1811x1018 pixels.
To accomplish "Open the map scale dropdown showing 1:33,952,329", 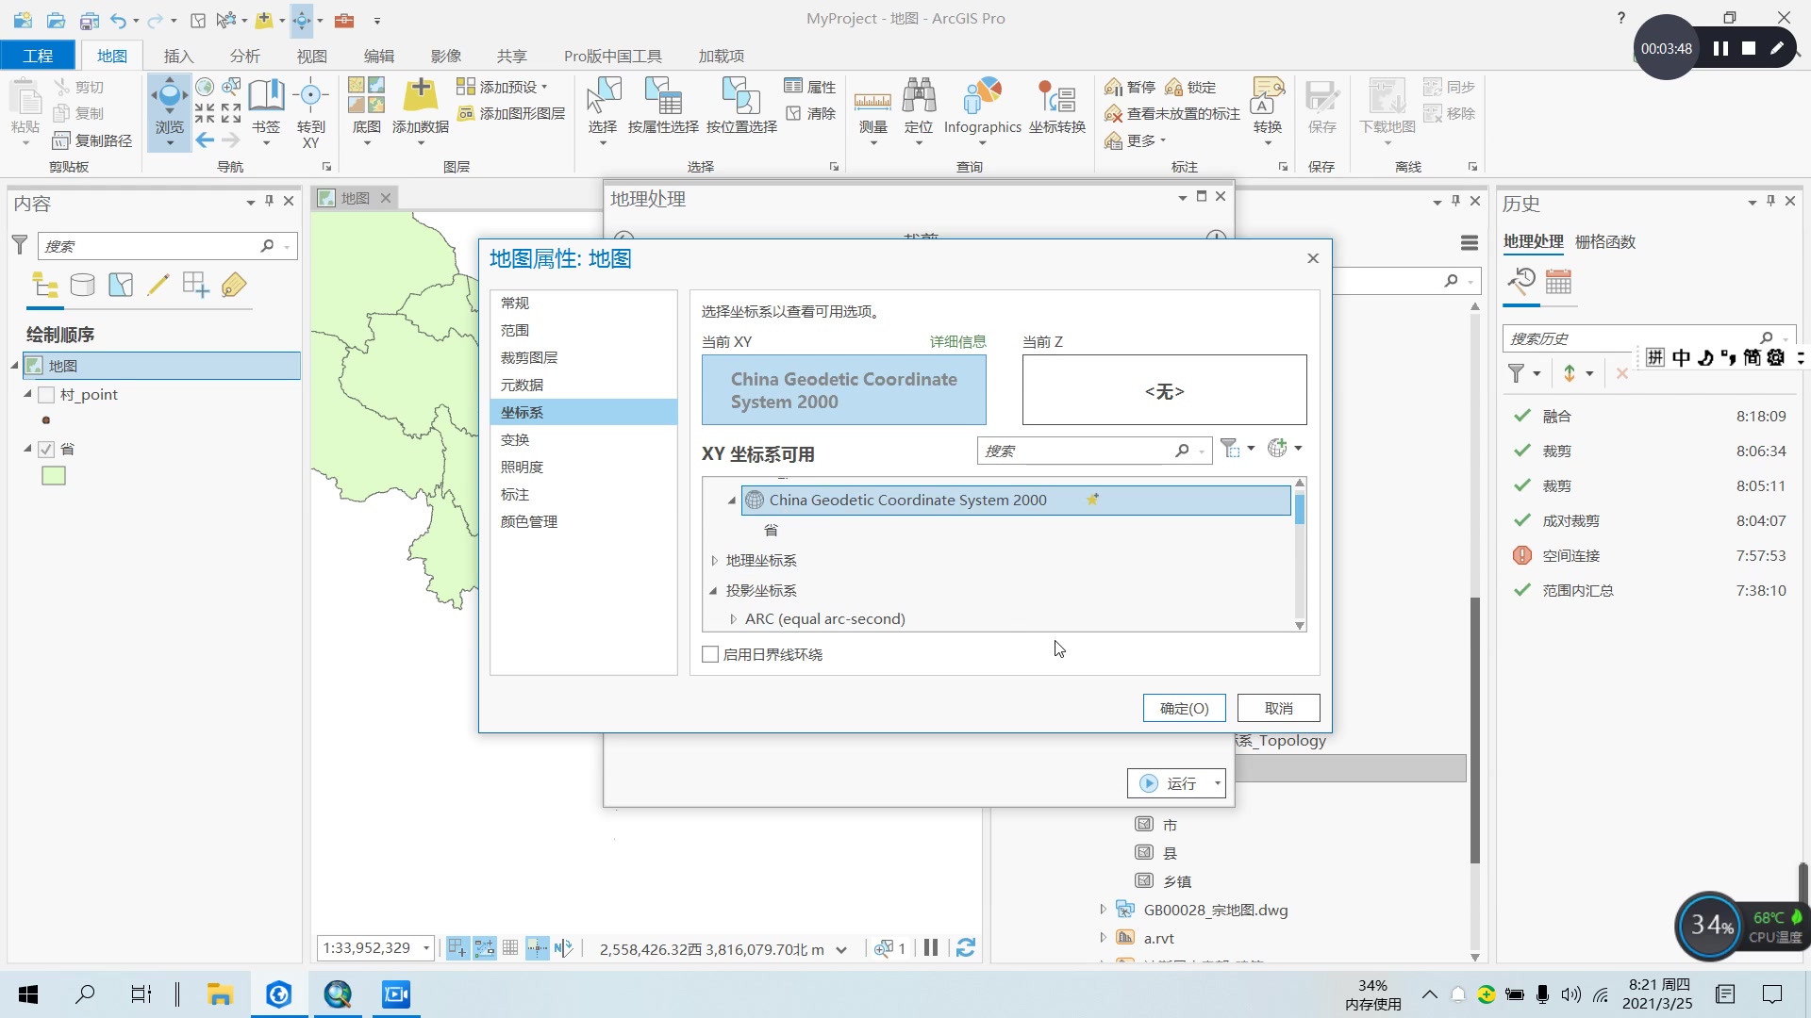I will pyautogui.click(x=427, y=947).
